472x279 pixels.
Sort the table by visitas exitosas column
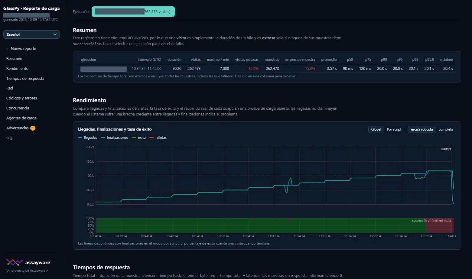tap(247, 60)
